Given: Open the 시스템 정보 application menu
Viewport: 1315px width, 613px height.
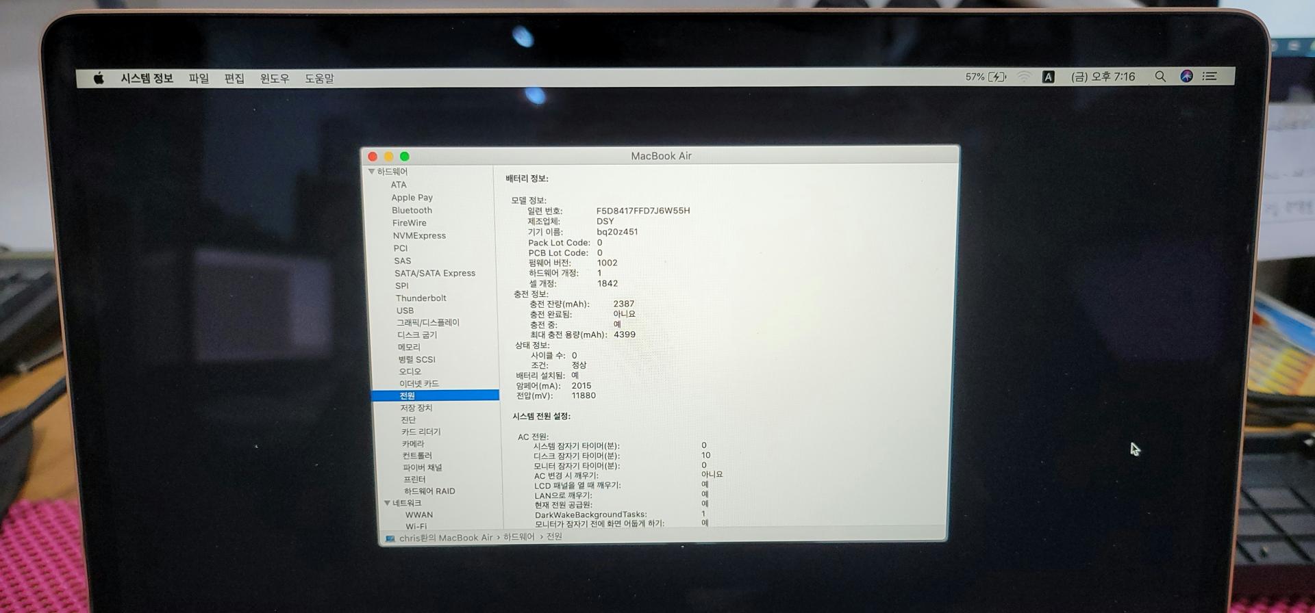Looking at the screenshot, I should pos(147,78).
